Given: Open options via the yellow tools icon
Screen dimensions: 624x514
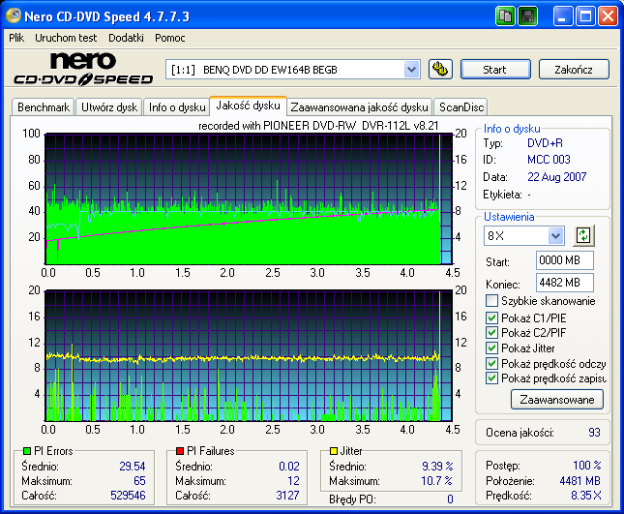Looking at the screenshot, I should click(440, 69).
